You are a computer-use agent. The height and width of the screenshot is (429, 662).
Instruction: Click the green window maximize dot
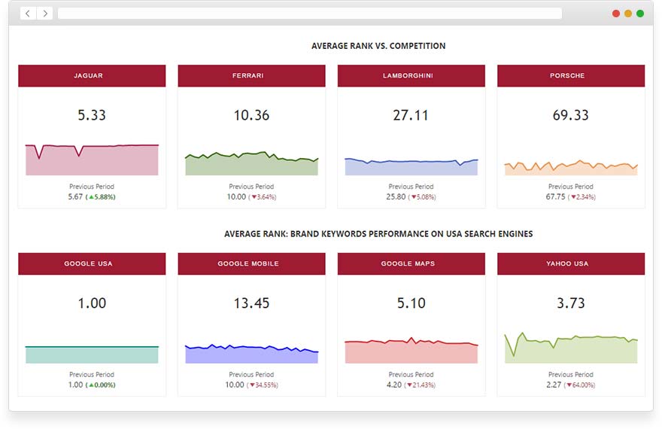click(x=640, y=14)
